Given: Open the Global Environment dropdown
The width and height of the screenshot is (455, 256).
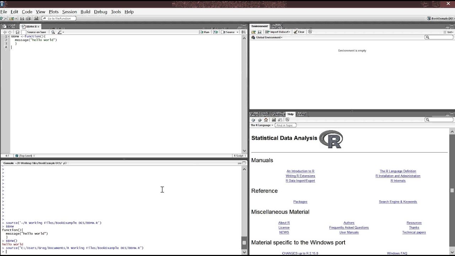Looking at the screenshot, I should click(267, 37).
